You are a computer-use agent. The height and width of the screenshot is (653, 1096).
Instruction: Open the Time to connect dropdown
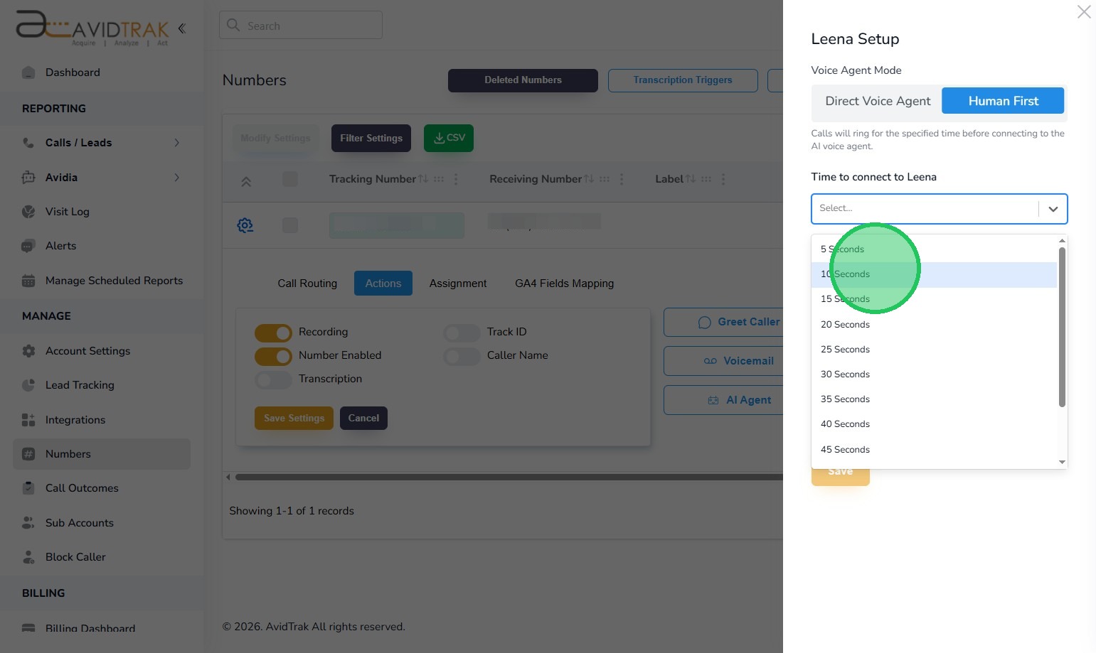pyautogui.click(x=940, y=209)
